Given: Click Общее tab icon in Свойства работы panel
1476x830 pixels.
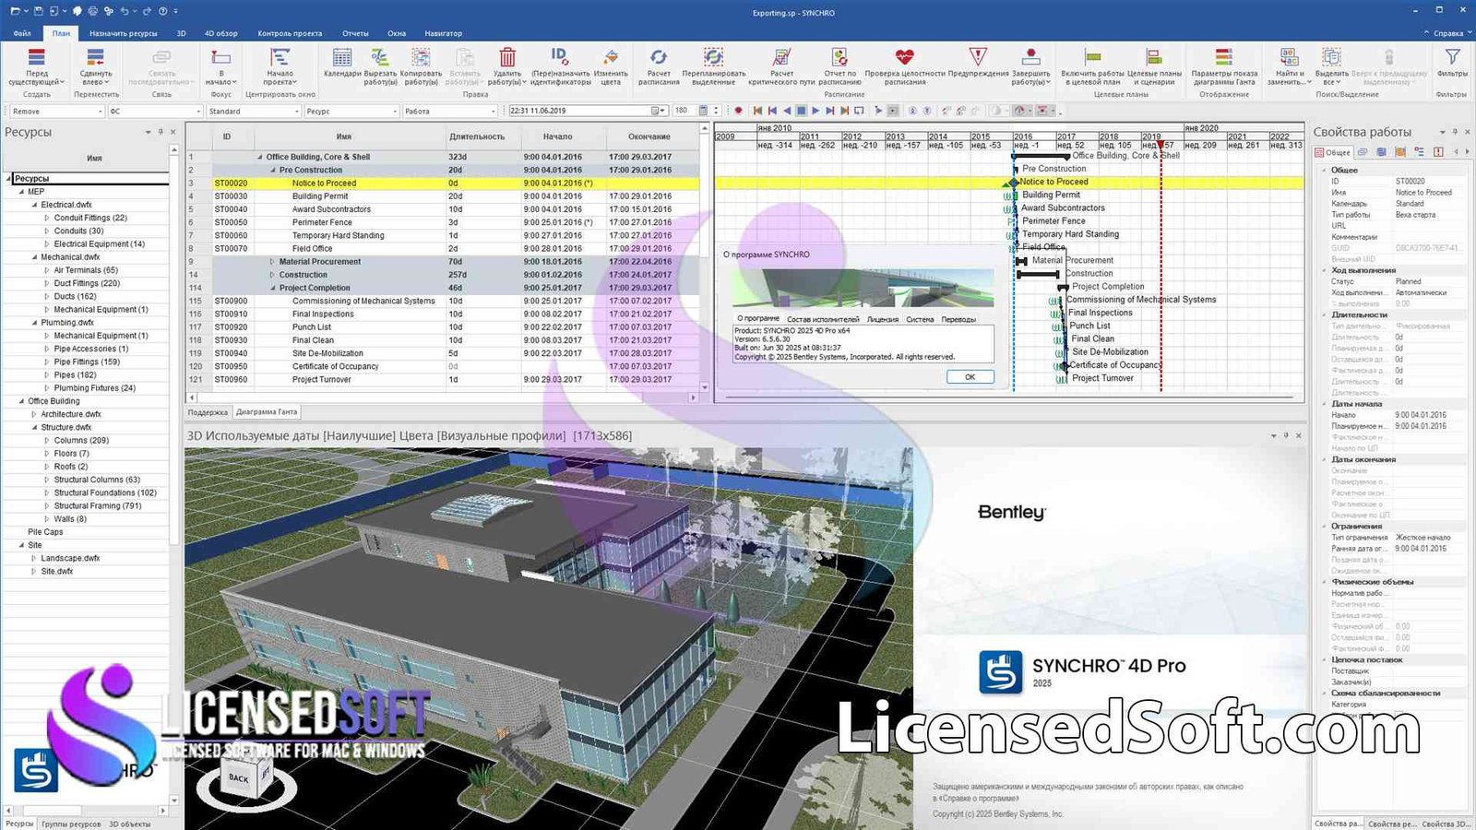Looking at the screenshot, I should point(1333,152).
